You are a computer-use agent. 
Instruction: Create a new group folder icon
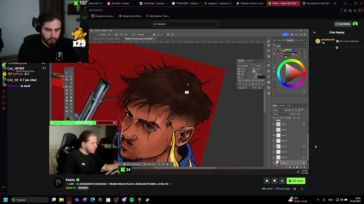(297, 167)
